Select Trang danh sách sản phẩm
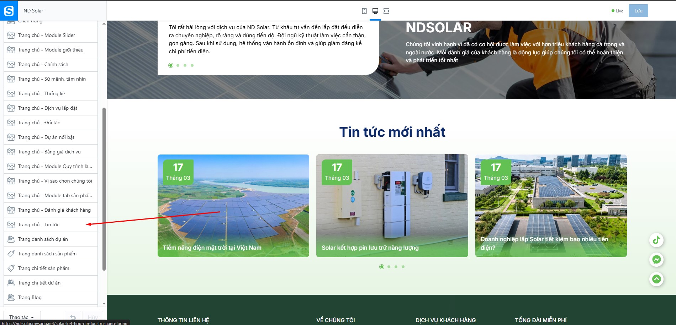 coord(51,254)
